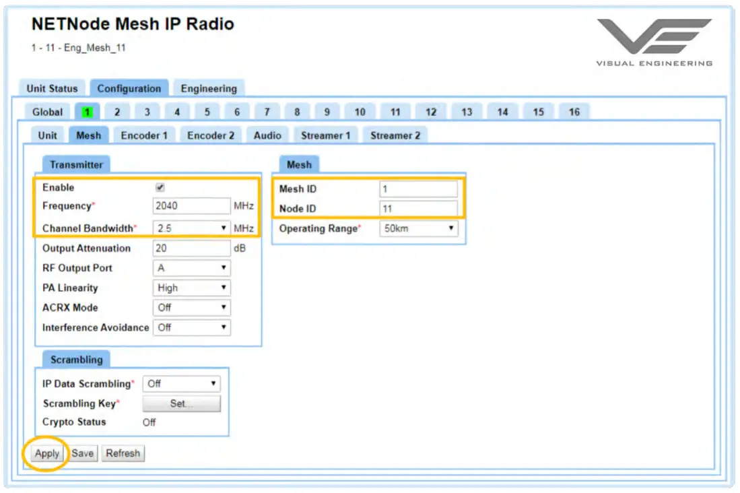The height and width of the screenshot is (493, 740).
Task: Select node tab 3
Action: (147, 112)
